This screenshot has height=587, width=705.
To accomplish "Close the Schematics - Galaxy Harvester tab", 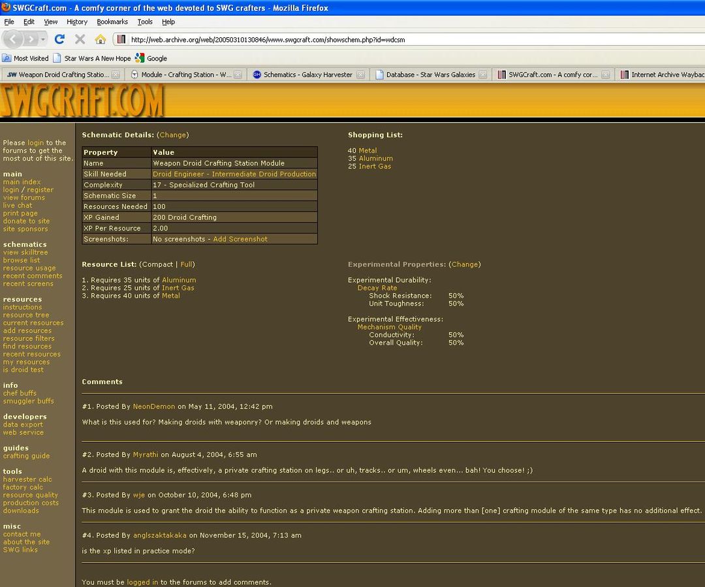I will pyautogui.click(x=361, y=74).
